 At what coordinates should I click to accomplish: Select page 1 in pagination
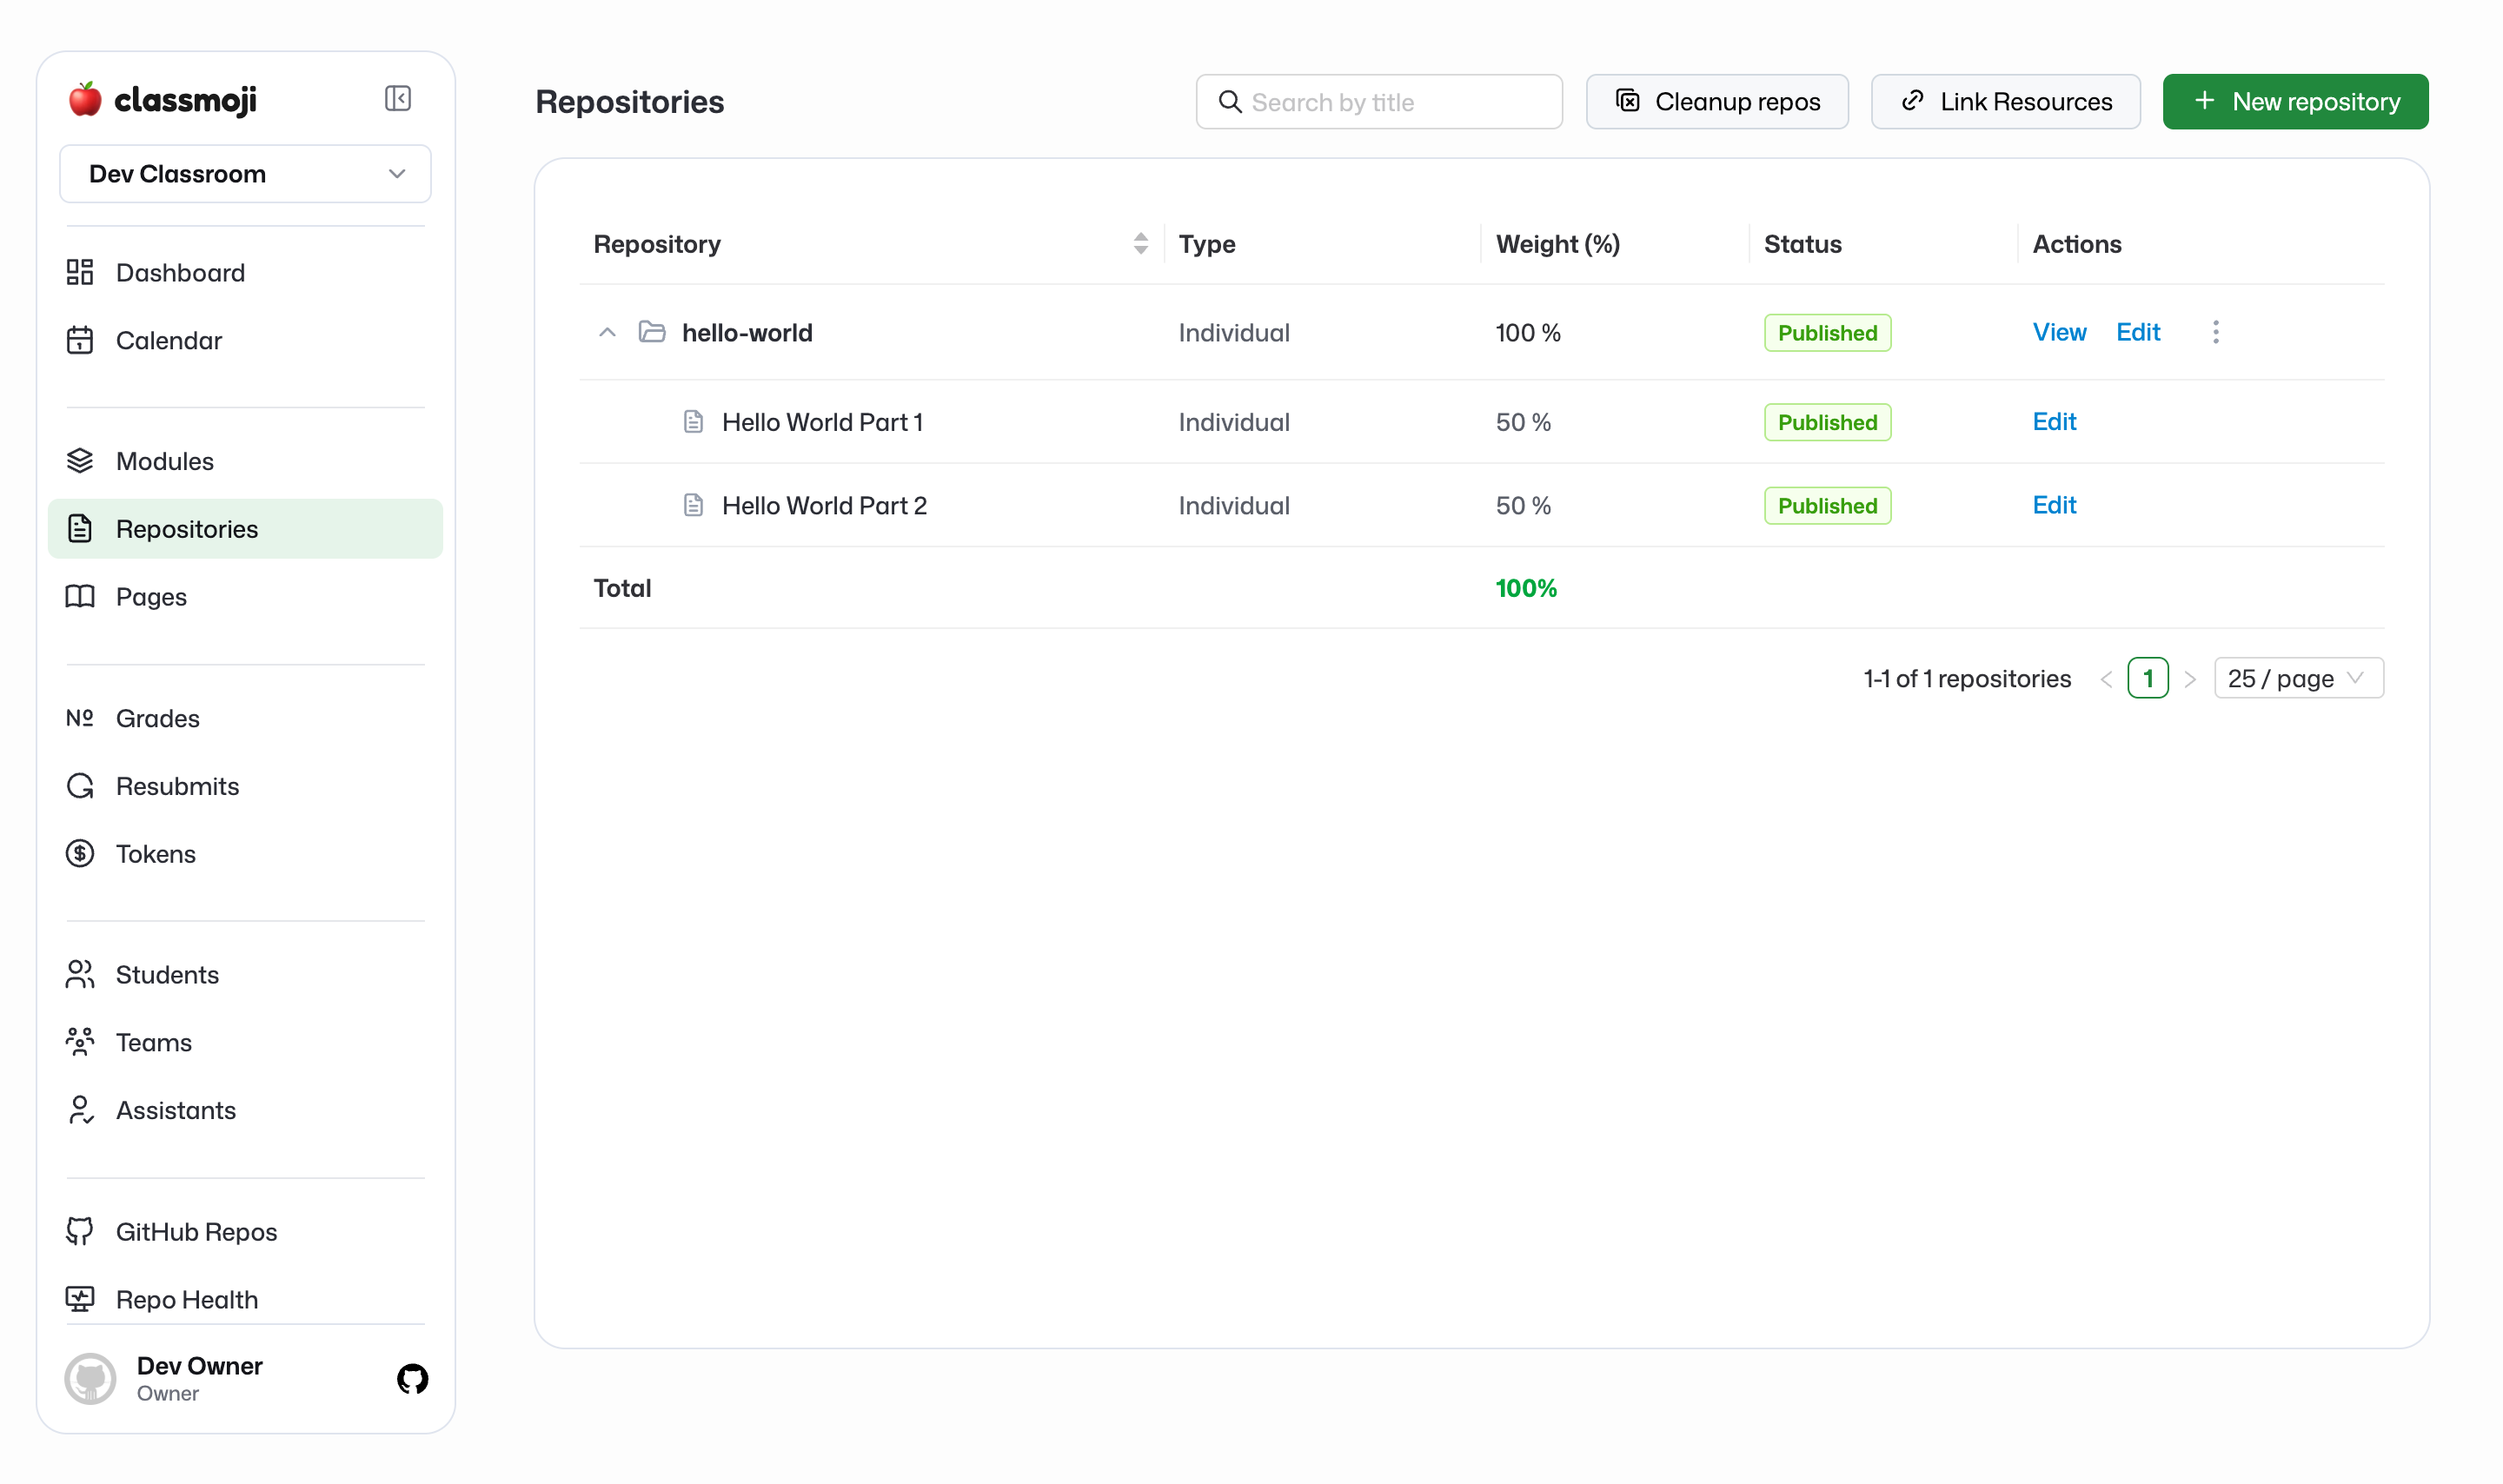2148,678
